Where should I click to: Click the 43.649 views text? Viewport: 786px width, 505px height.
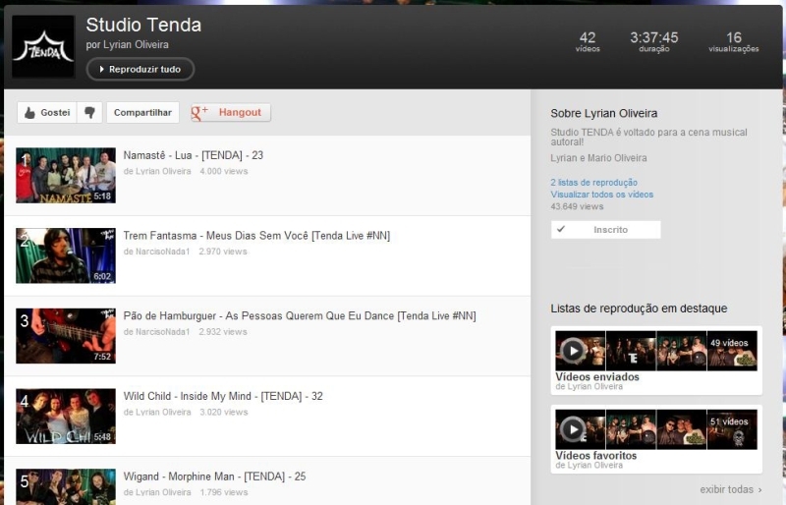pos(577,206)
